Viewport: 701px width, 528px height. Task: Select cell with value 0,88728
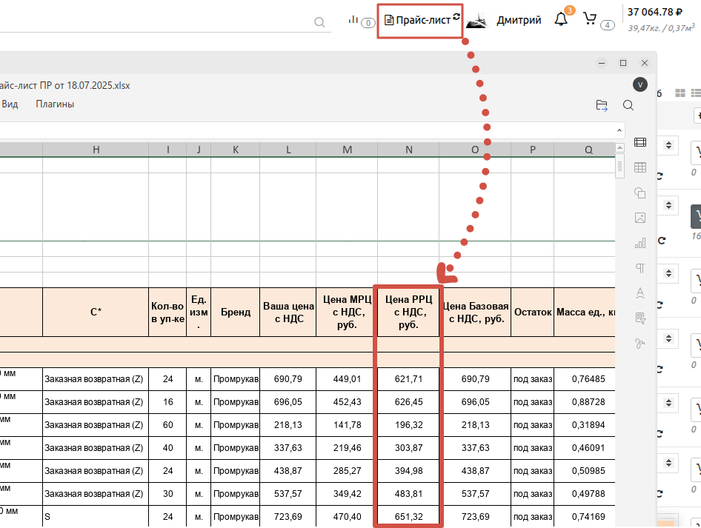(585, 402)
